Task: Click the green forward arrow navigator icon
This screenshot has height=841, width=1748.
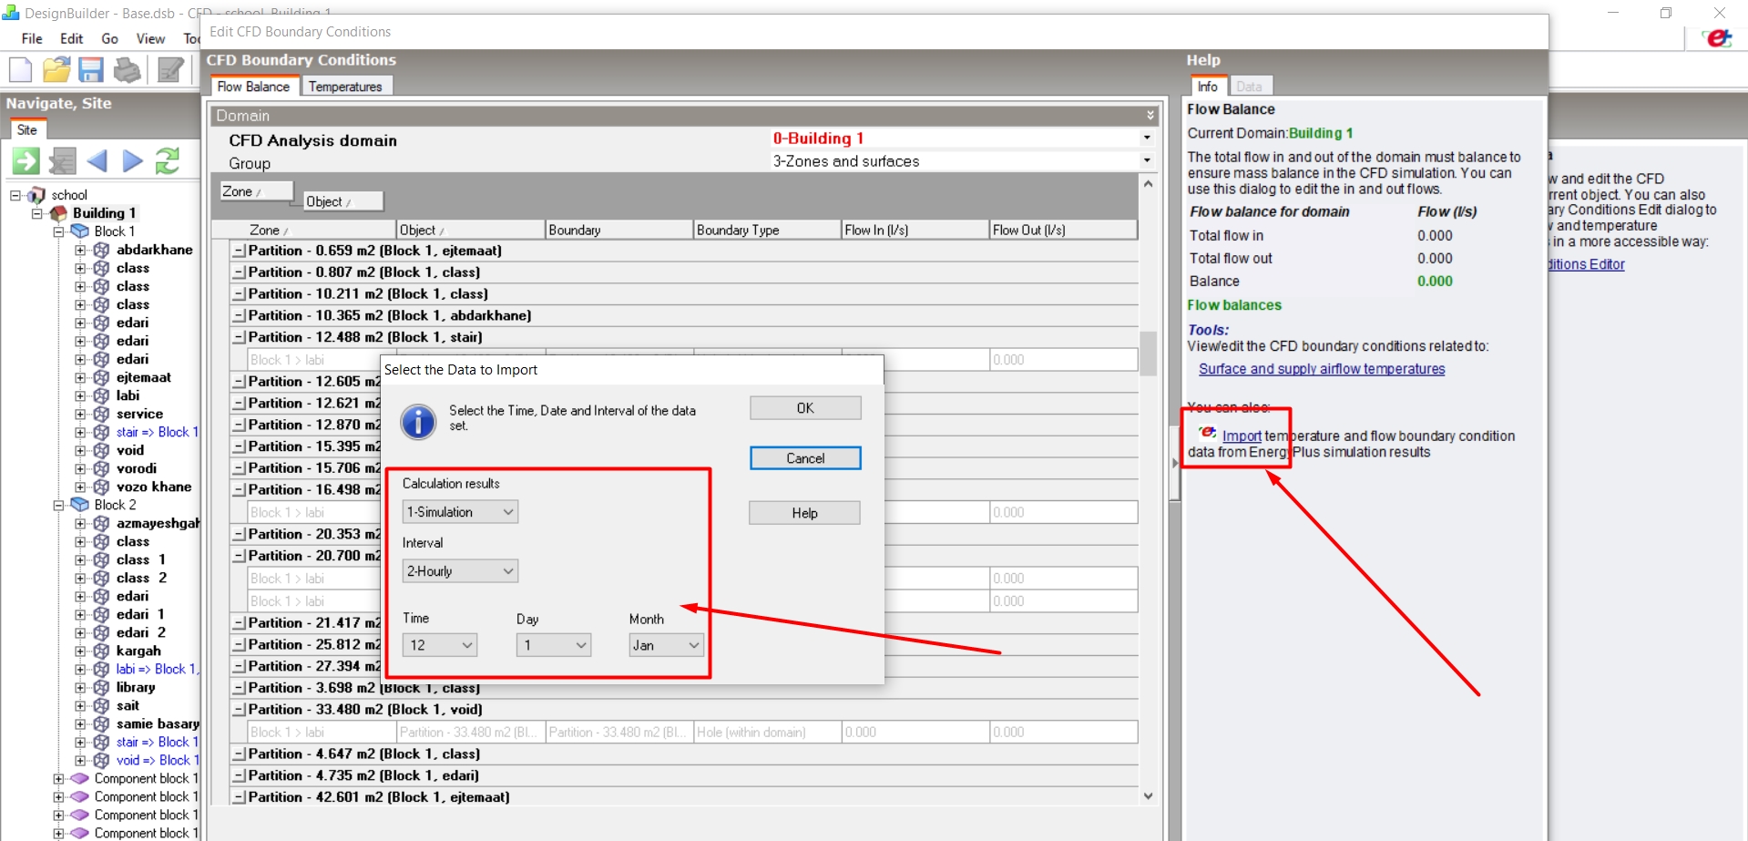Action: 26,161
